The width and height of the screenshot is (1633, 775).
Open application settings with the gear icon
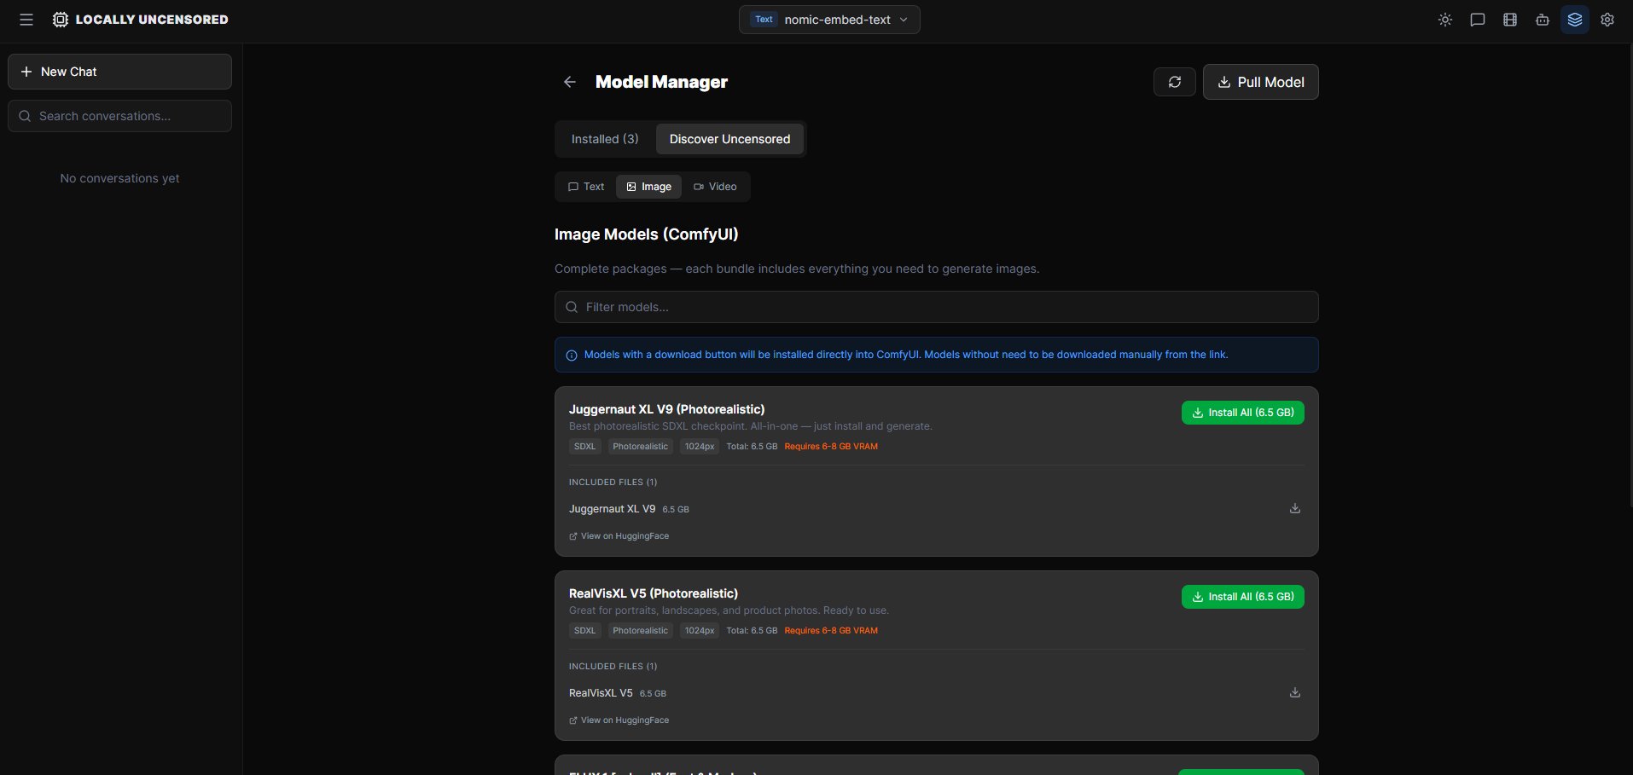click(1608, 20)
